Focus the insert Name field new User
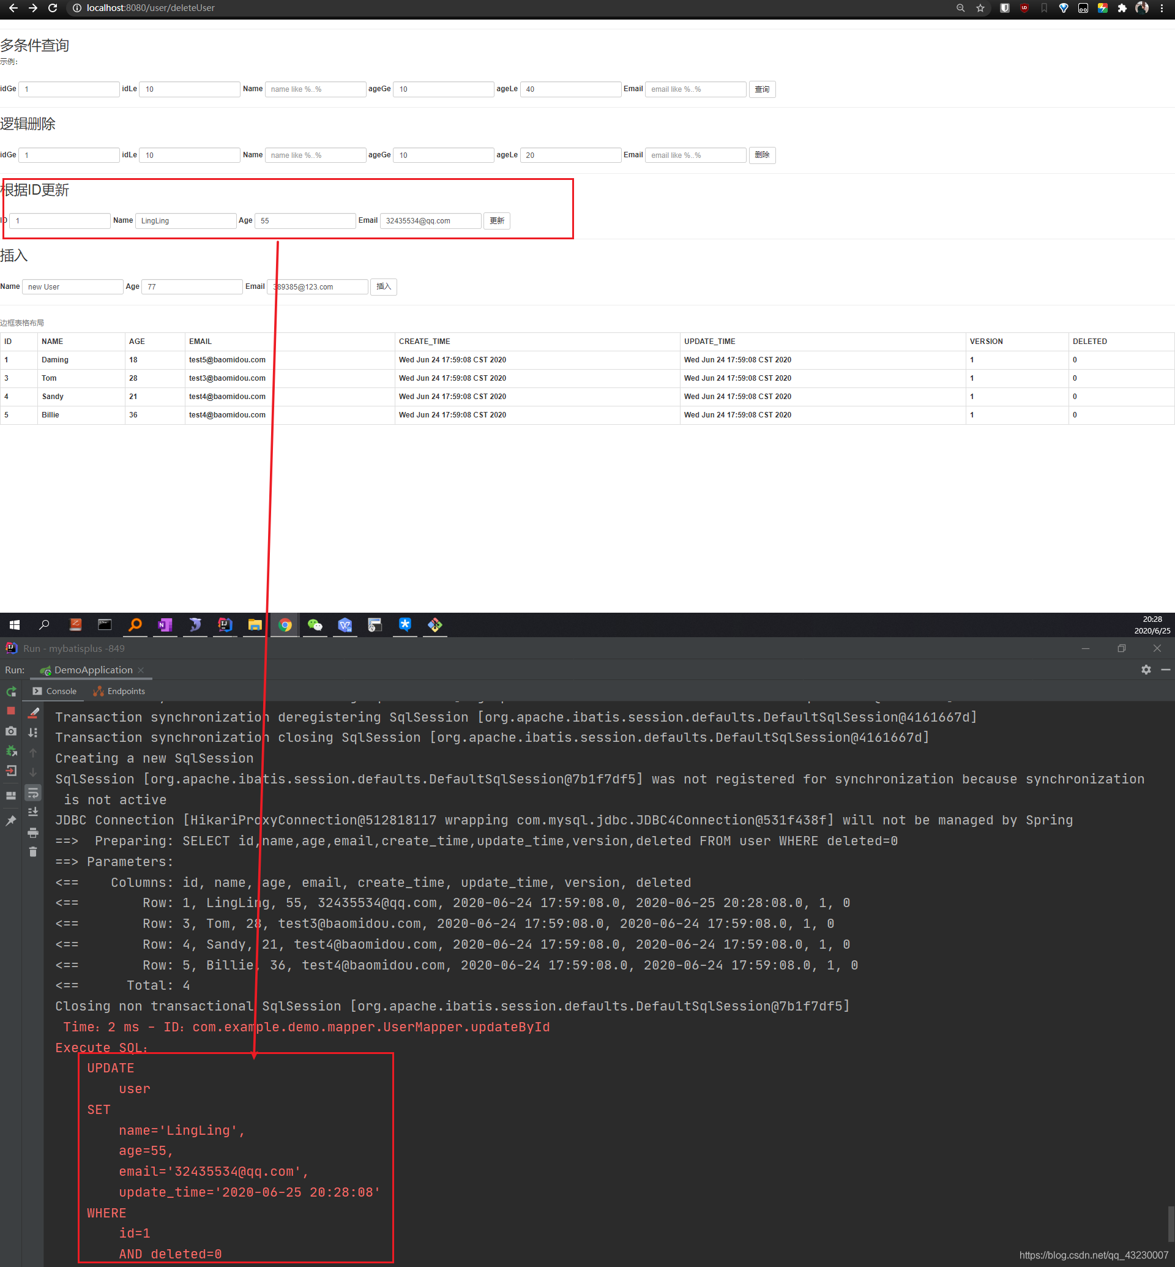 (x=72, y=287)
